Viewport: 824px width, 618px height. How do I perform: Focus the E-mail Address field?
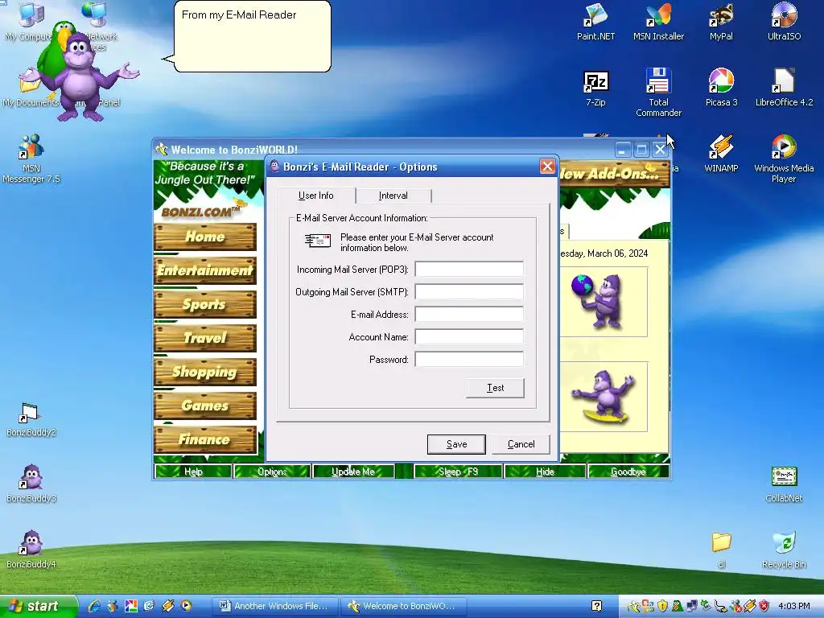pos(469,315)
